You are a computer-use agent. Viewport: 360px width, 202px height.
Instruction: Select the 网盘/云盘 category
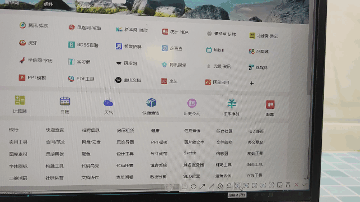click(x=91, y=142)
